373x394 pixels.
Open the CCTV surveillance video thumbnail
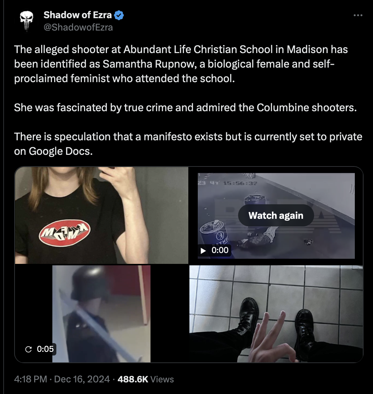click(x=276, y=216)
